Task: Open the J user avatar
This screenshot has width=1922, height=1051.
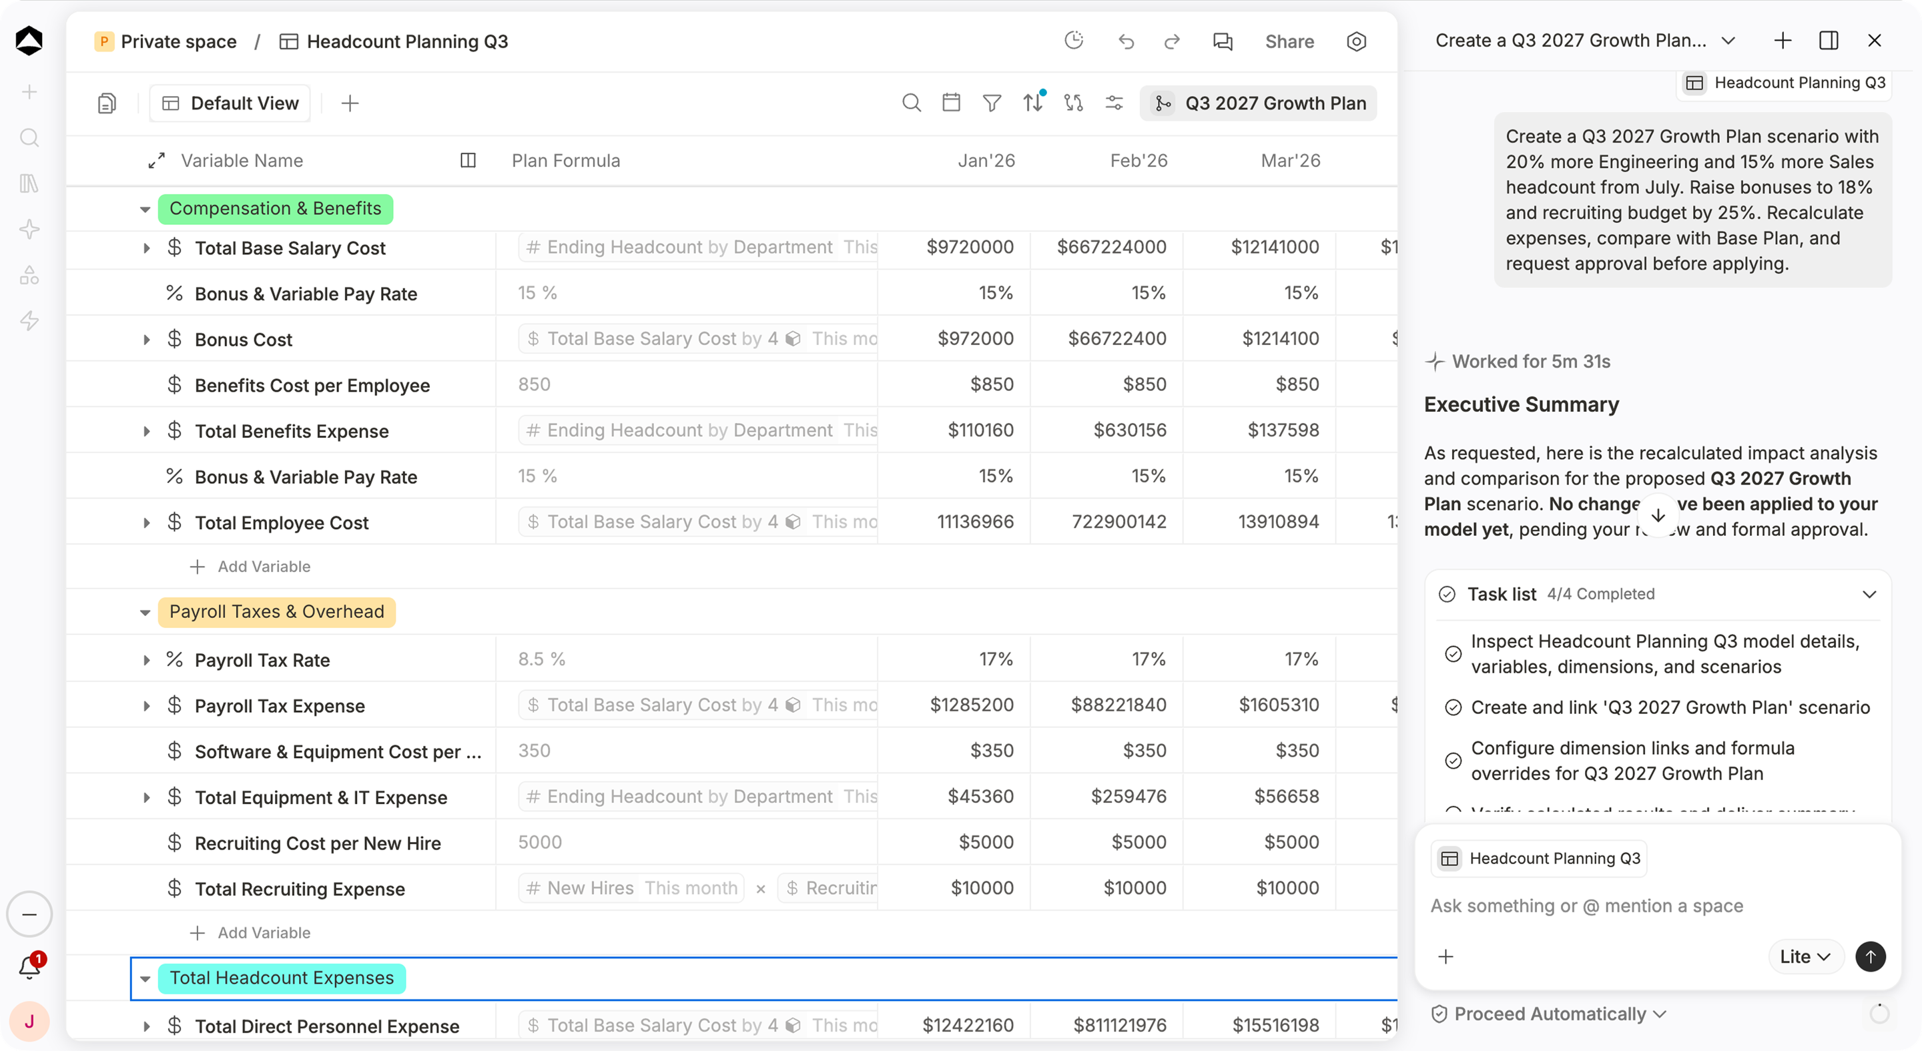Action: 29,1021
